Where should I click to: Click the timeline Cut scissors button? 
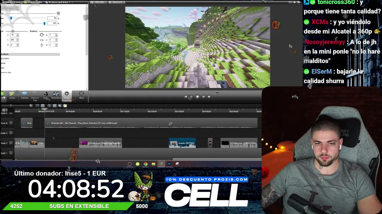[49, 106]
